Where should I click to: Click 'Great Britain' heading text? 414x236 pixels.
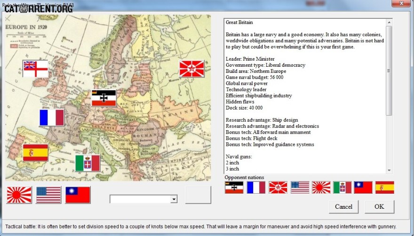coord(239,23)
